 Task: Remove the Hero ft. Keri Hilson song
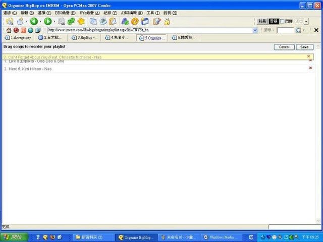coord(310,68)
